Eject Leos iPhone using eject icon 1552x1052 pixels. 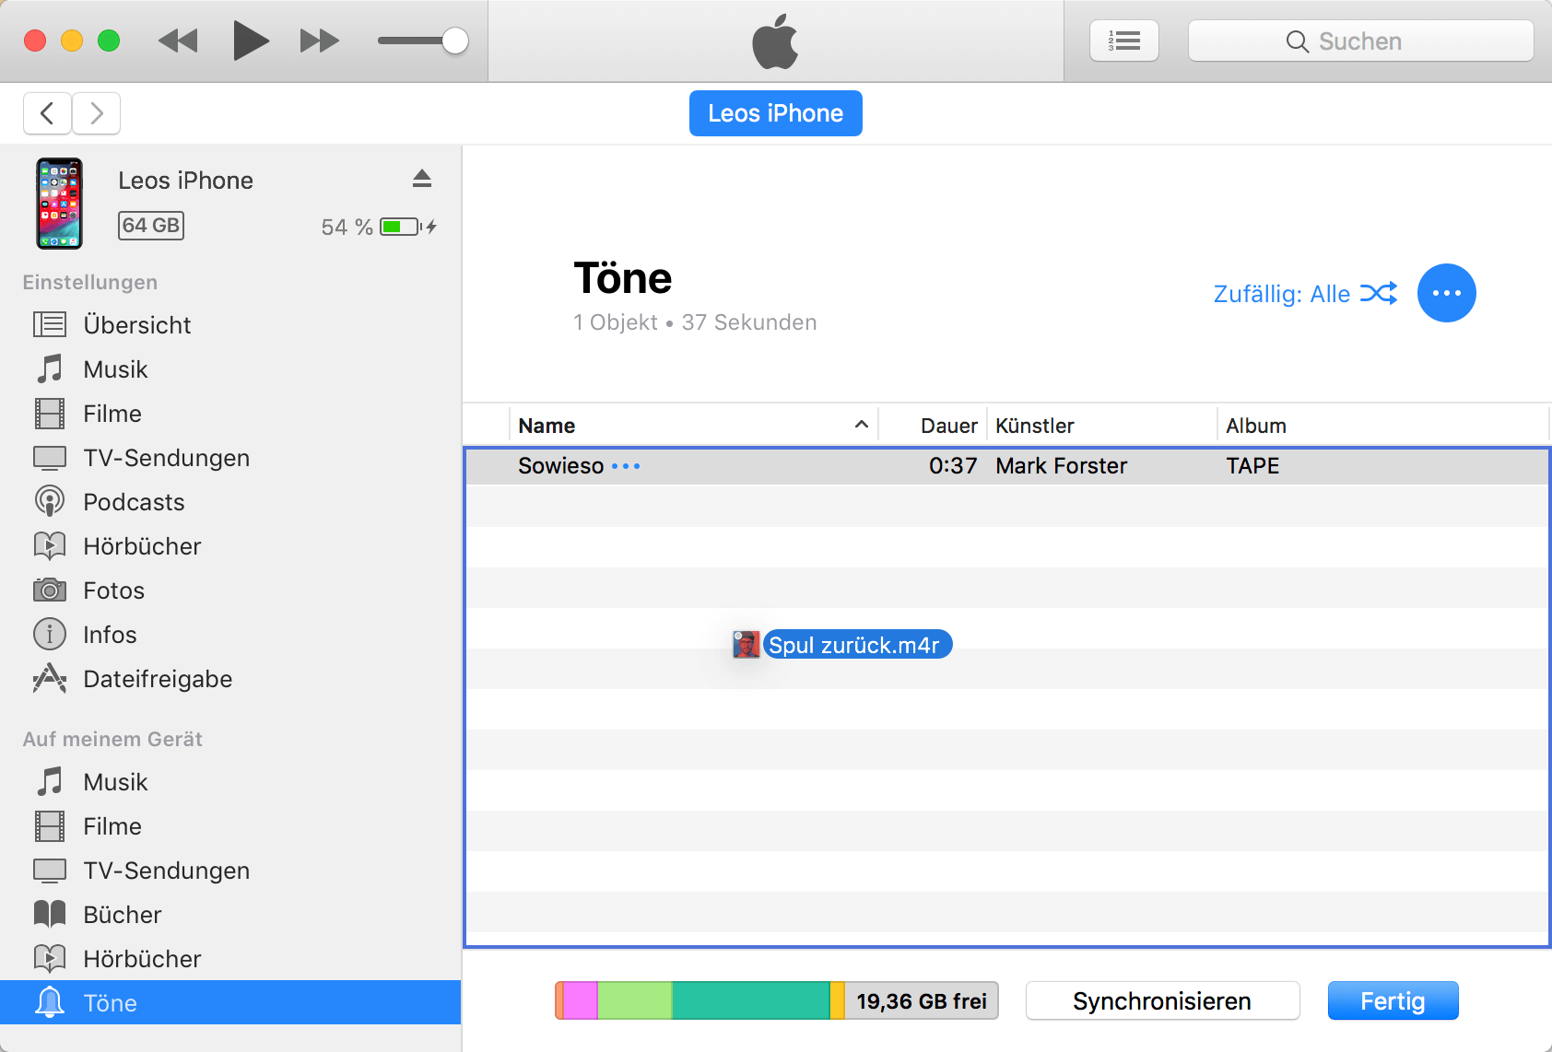pyautogui.click(x=422, y=179)
